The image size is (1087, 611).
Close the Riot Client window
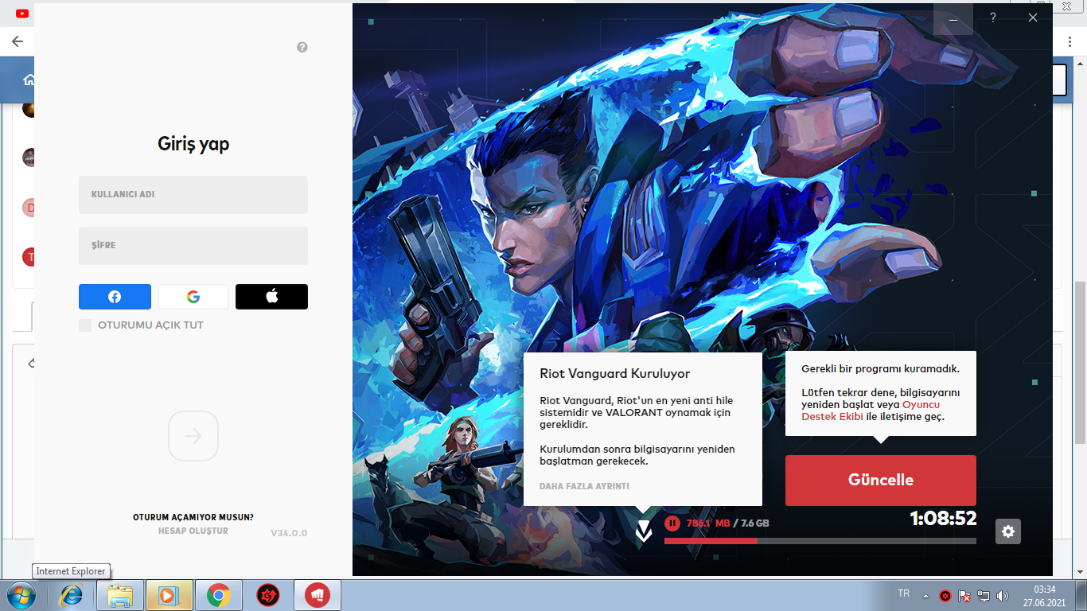click(1033, 18)
